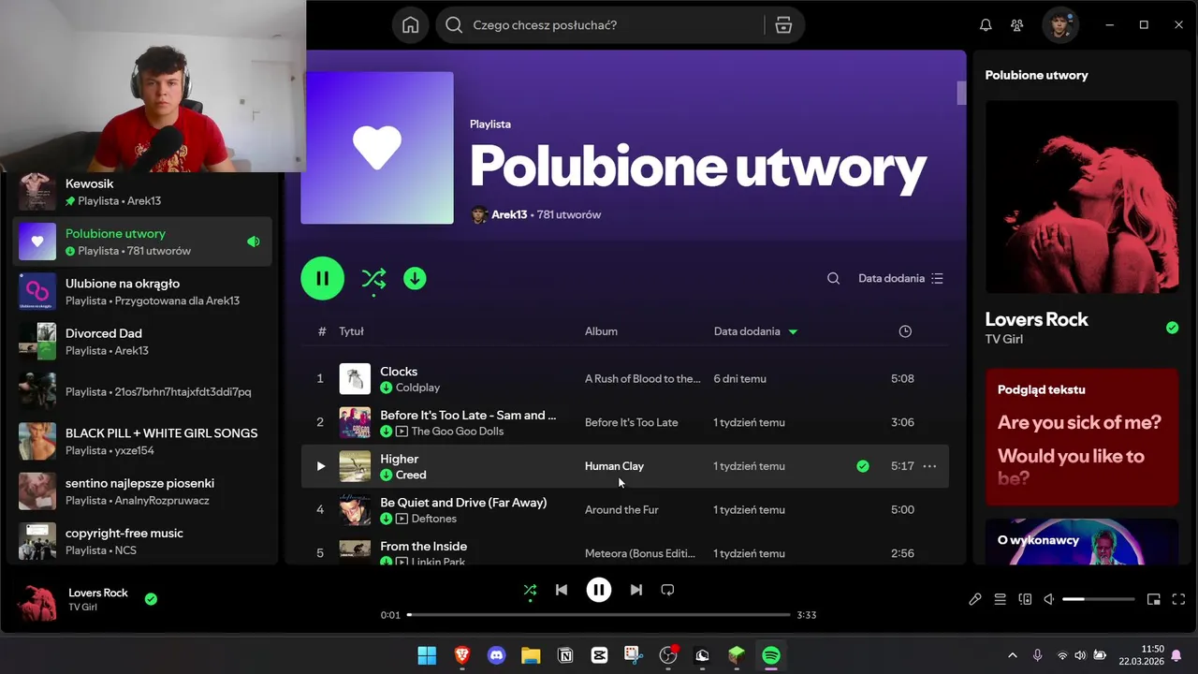
Task: Open more options for 'Higher' track
Action: (929, 466)
